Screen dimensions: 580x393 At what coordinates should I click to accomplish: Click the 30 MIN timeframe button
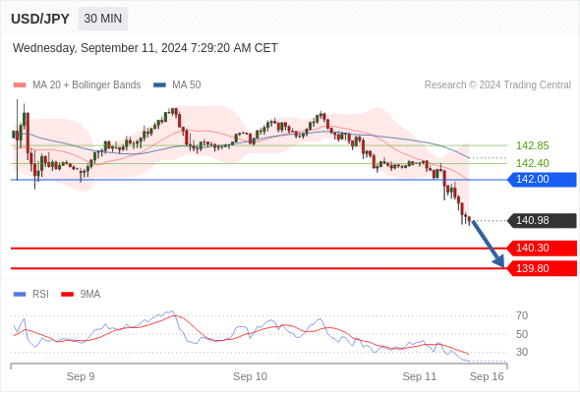click(x=103, y=19)
